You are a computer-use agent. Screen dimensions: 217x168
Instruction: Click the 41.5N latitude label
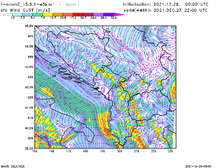pyautogui.click(x=29, y=108)
